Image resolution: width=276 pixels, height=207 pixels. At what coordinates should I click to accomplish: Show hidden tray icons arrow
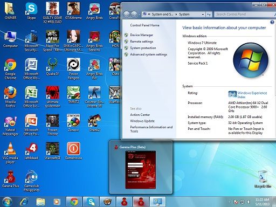tap(229, 202)
